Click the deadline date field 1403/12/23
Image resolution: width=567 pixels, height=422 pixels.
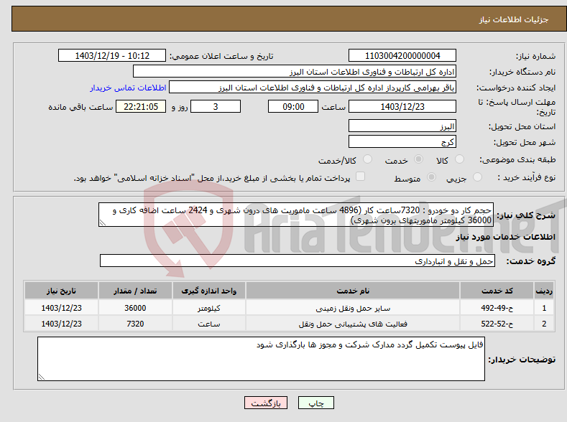[402, 106]
